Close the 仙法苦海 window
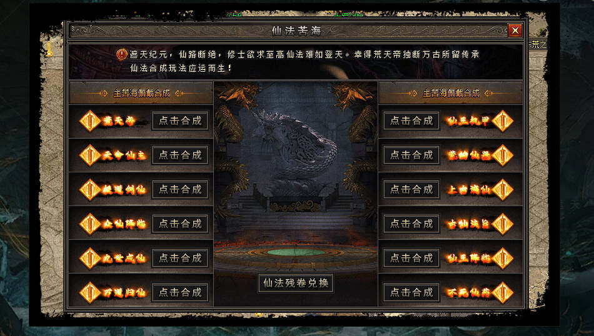The width and height of the screenshot is (594, 336). 515,30
